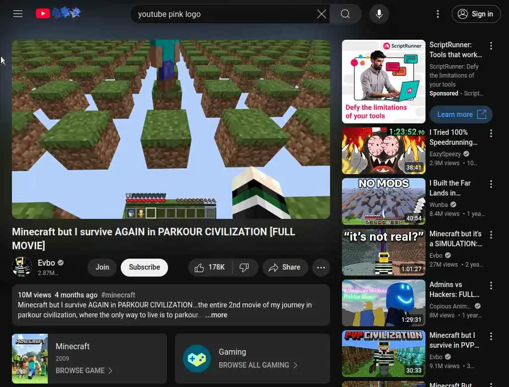Click the Sign in button

pyautogui.click(x=476, y=14)
